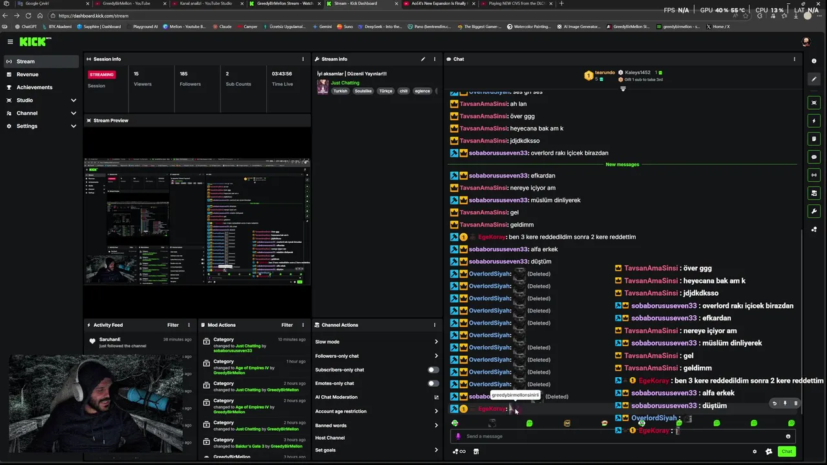Click Filter in Activity Feed
827x465 pixels.
click(x=173, y=325)
